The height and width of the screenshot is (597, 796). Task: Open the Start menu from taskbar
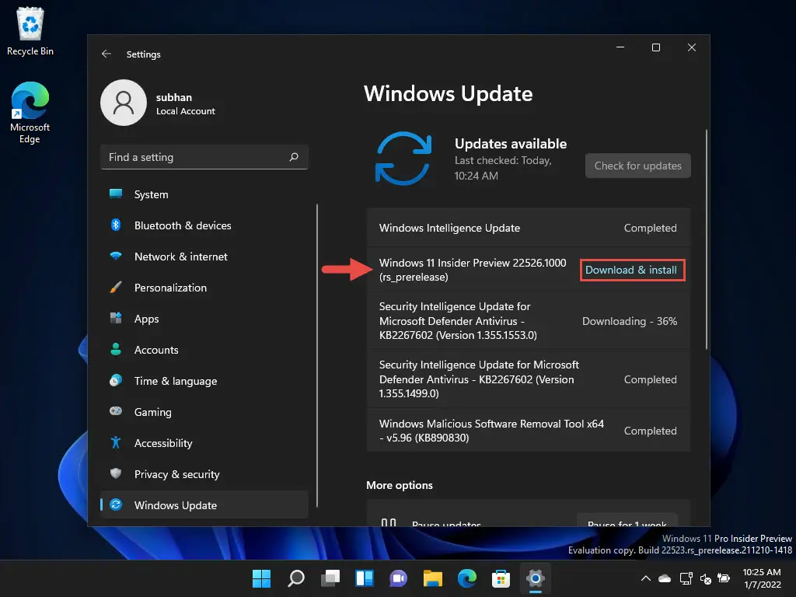(261, 578)
